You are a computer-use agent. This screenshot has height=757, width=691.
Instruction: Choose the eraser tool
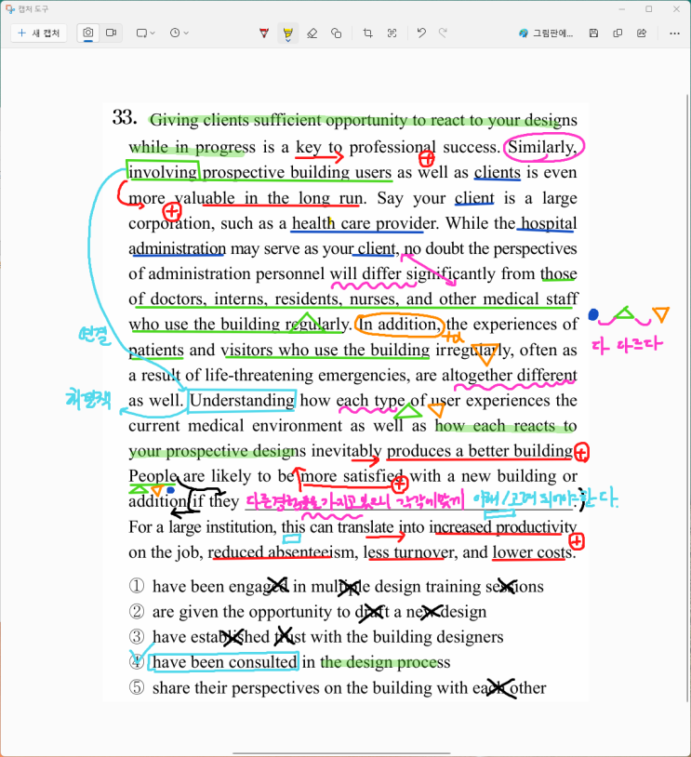tap(312, 33)
